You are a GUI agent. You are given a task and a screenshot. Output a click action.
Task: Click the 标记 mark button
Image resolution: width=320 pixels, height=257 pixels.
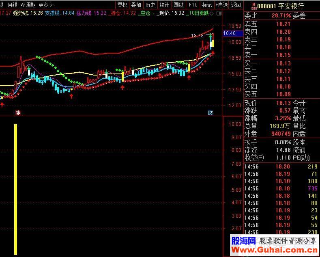tap(207, 5)
